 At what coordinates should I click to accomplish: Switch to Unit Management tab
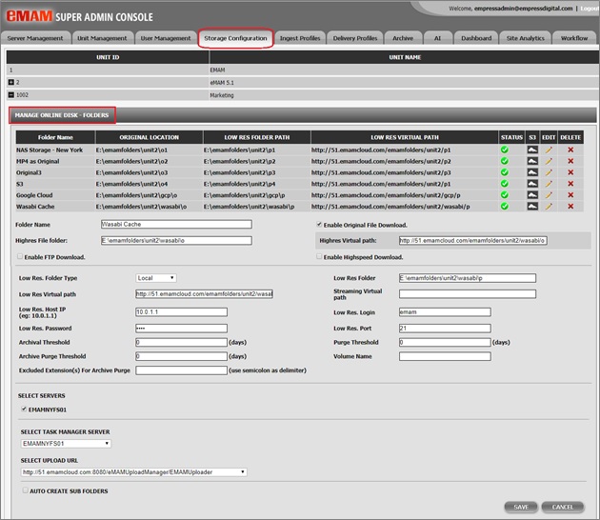point(102,38)
